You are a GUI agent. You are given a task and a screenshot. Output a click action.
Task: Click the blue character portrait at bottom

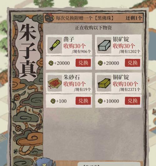45,162
